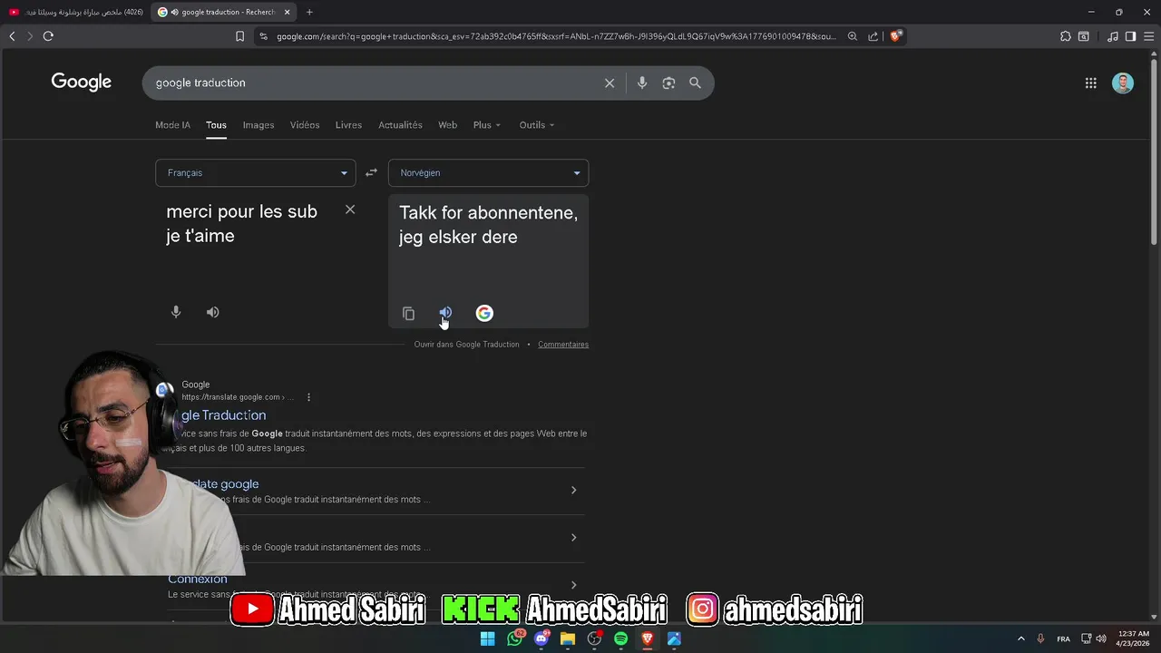Screen dimensions: 1161x653
Task: Share this page from address bar
Action: tap(873, 36)
